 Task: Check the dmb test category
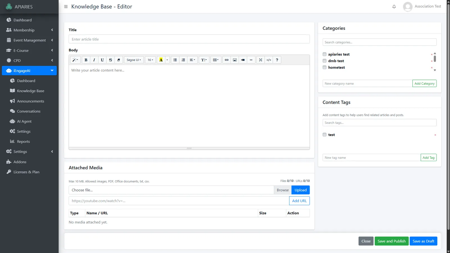325,61
